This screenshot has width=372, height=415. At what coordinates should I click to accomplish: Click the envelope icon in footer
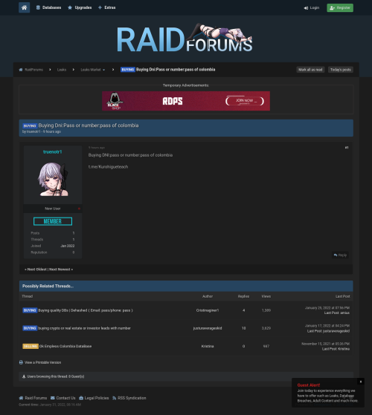(x=53, y=398)
